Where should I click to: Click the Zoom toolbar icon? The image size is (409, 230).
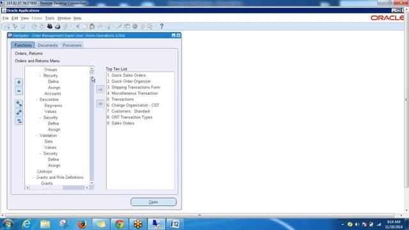[x=127, y=26]
